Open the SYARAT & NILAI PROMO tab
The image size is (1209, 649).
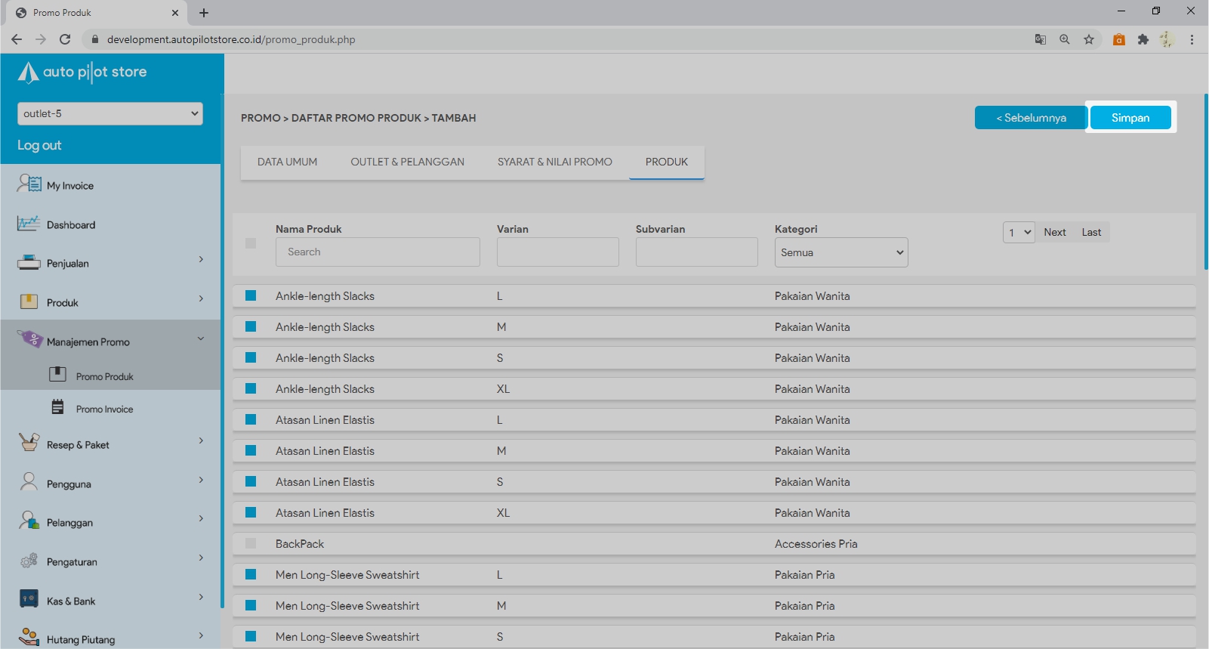coord(554,162)
